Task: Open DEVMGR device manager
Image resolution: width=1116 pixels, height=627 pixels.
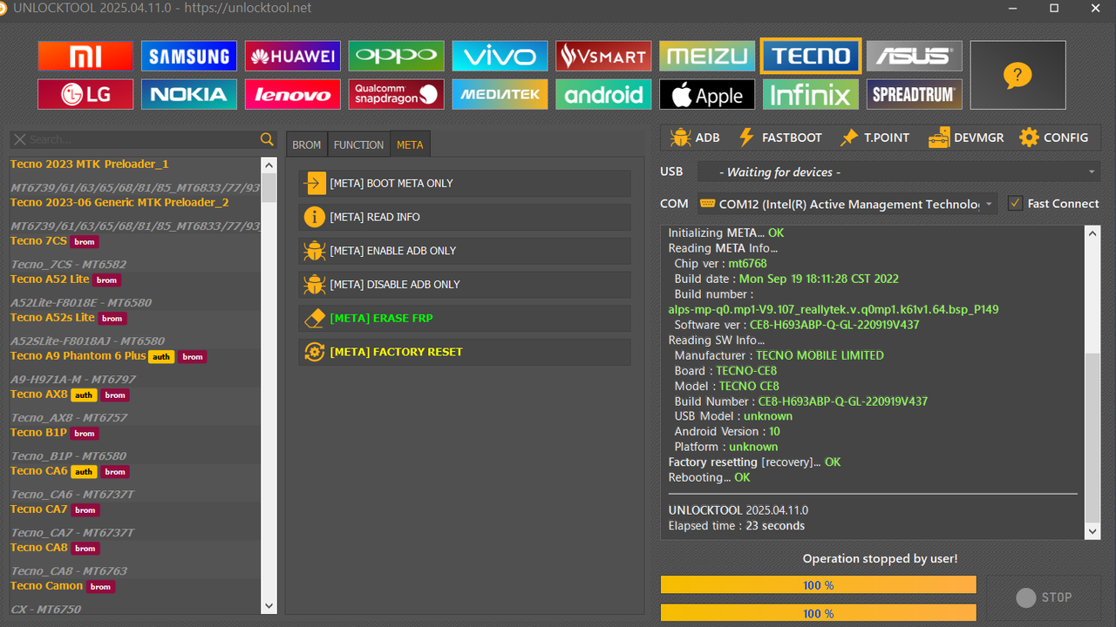Action: [966, 138]
